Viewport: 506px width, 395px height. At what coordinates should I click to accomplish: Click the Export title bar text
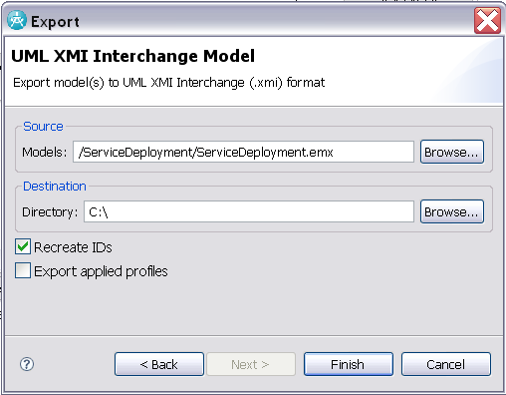coord(55,22)
